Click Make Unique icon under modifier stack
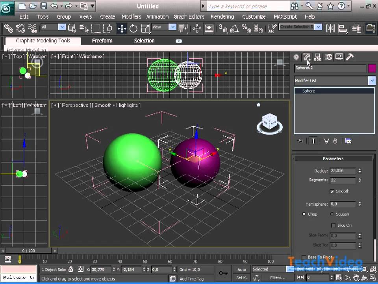 click(326, 141)
